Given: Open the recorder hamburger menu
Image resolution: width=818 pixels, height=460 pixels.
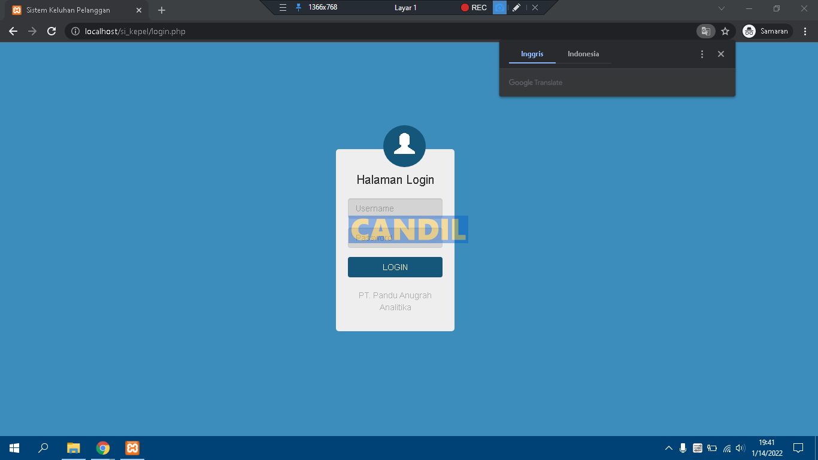Looking at the screenshot, I should (x=283, y=7).
